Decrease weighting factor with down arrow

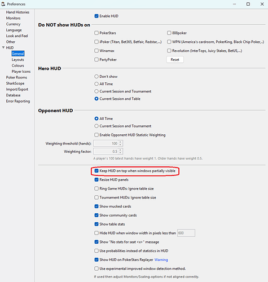coord(120,153)
